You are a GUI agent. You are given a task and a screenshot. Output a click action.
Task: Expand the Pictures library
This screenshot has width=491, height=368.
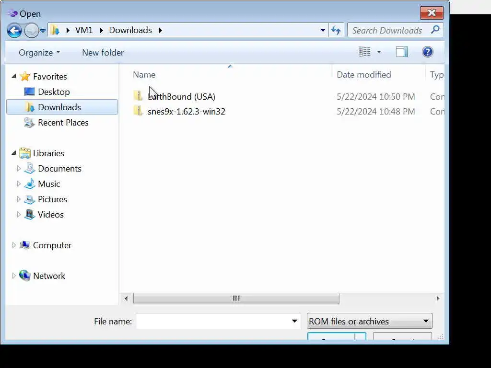pos(19,199)
